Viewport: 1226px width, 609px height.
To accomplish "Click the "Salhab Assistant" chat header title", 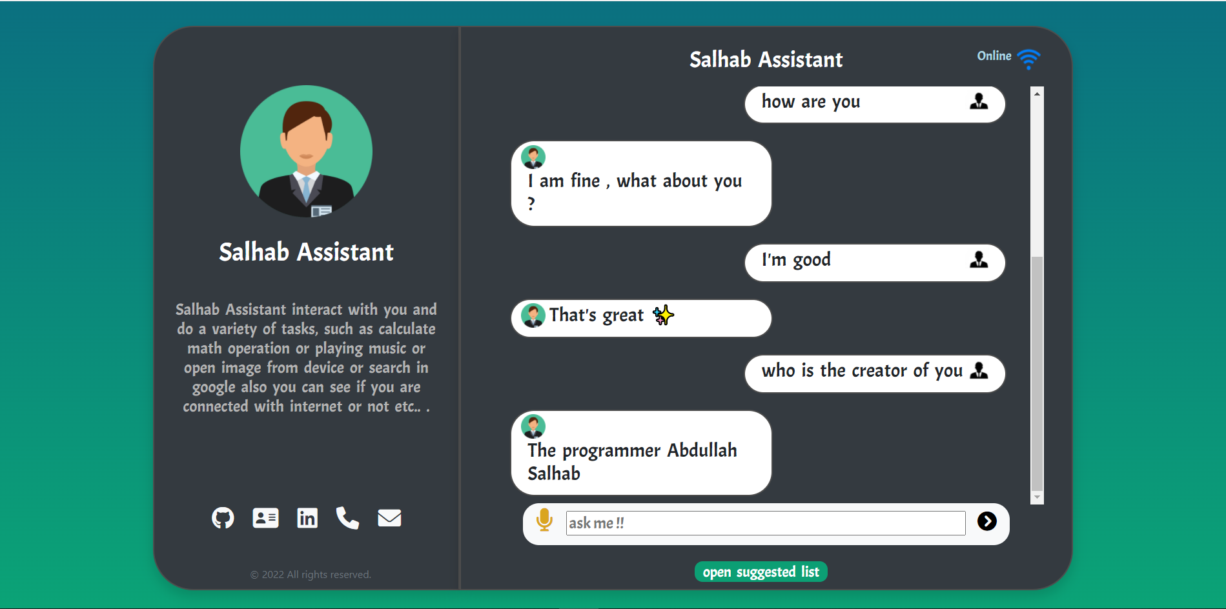I will coord(766,59).
